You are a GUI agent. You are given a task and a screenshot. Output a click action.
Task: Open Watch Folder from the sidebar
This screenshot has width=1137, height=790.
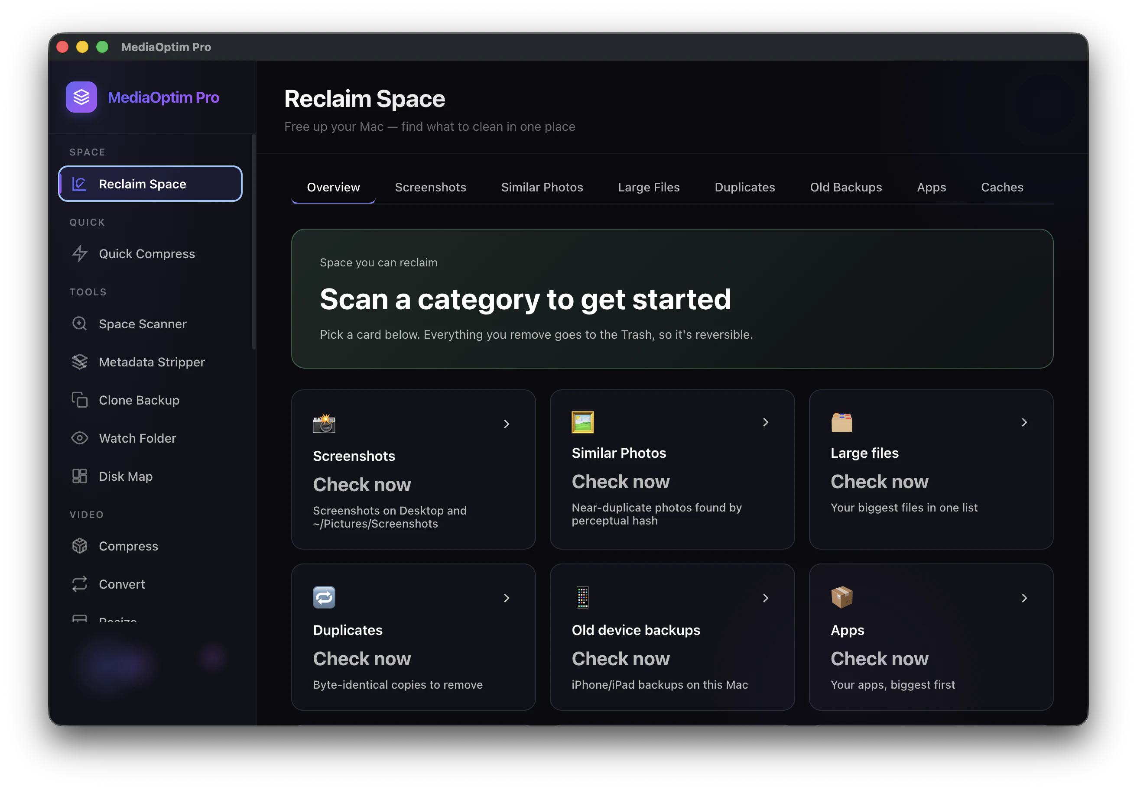tap(150, 438)
